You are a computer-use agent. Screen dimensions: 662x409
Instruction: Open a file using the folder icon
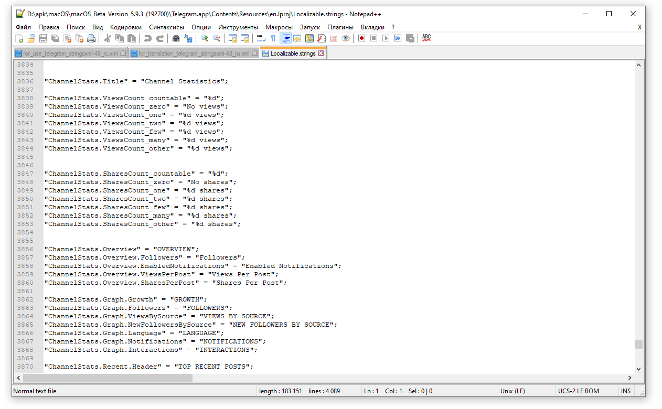click(x=31, y=38)
